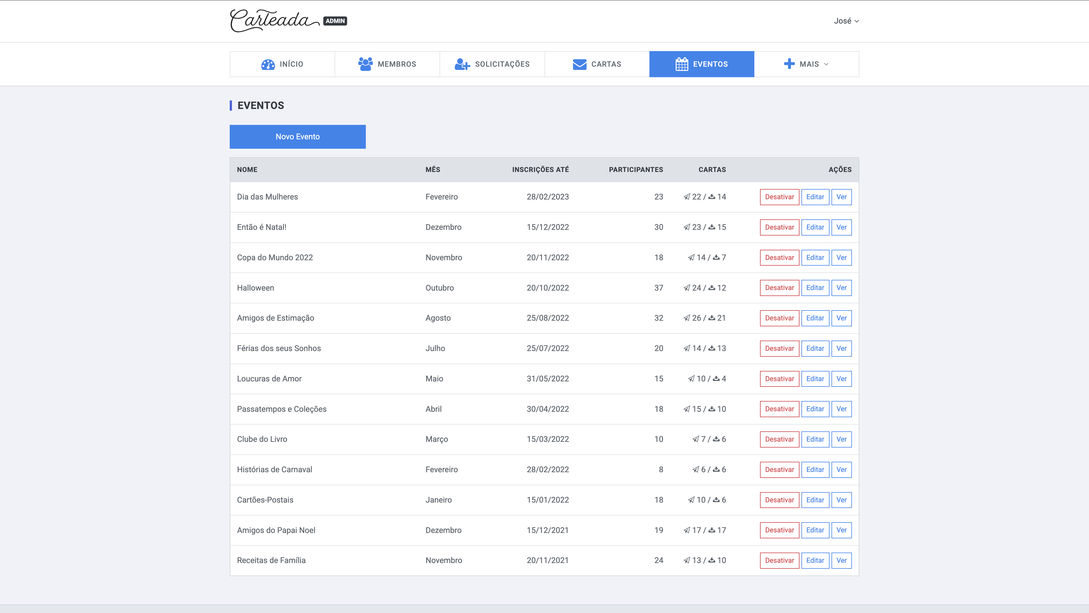Viewport: 1089px width, 613px height.
Task: Click the sent plane icon in Então é Natal! row
Action: click(687, 227)
